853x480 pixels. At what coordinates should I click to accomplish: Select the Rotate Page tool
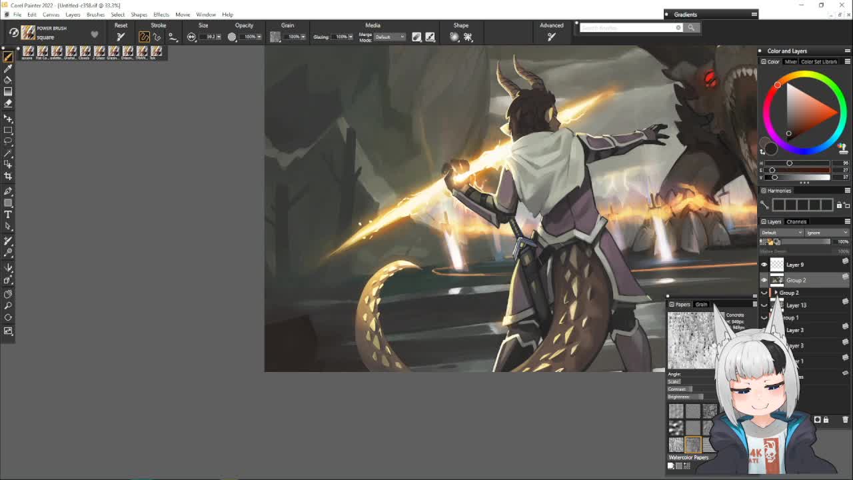[x=8, y=318]
